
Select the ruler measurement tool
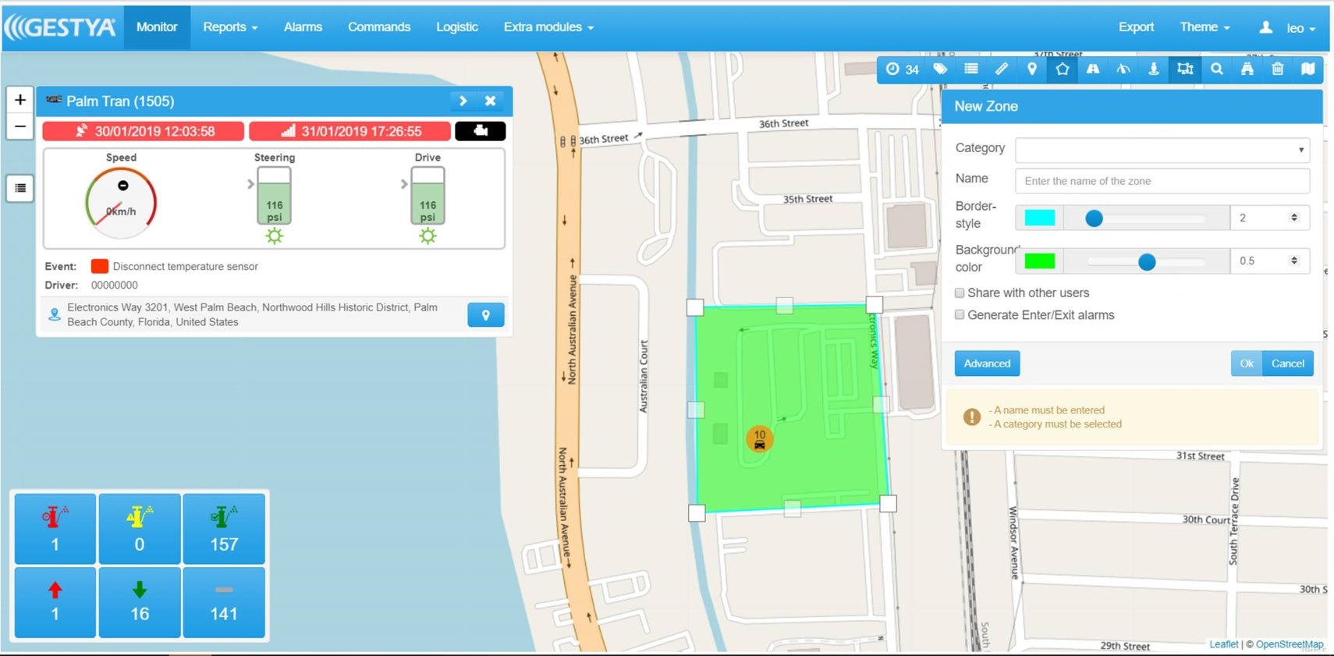1002,69
